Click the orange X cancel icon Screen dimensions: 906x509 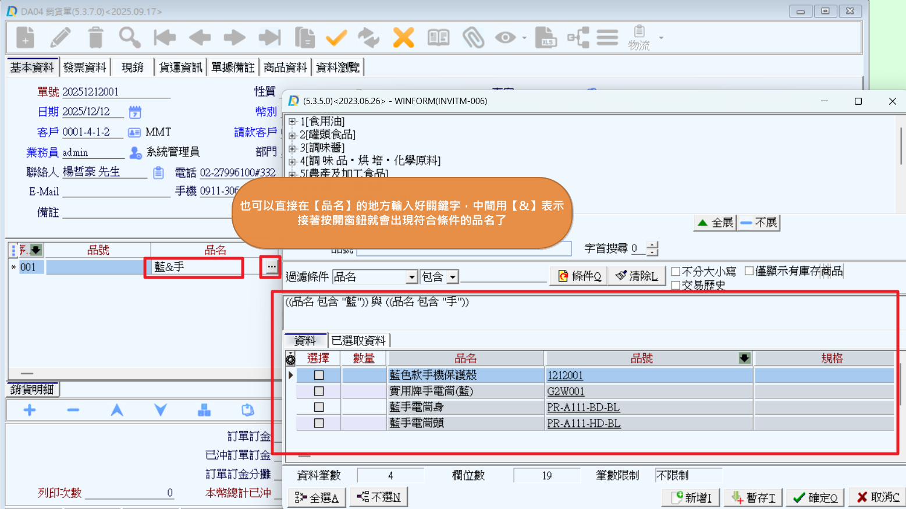click(403, 38)
